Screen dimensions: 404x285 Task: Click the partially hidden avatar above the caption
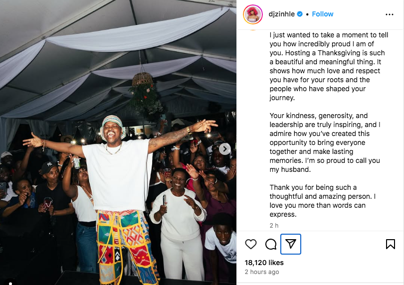(x=253, y=29)
